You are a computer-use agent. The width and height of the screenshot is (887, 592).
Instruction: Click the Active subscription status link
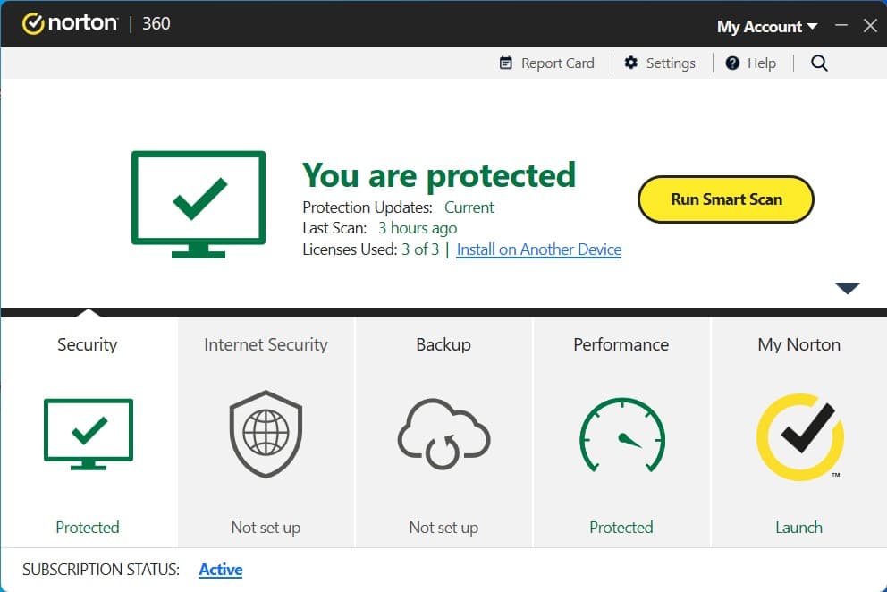[x=221, y=569]
